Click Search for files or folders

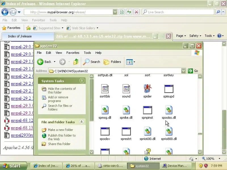point(60,107)
